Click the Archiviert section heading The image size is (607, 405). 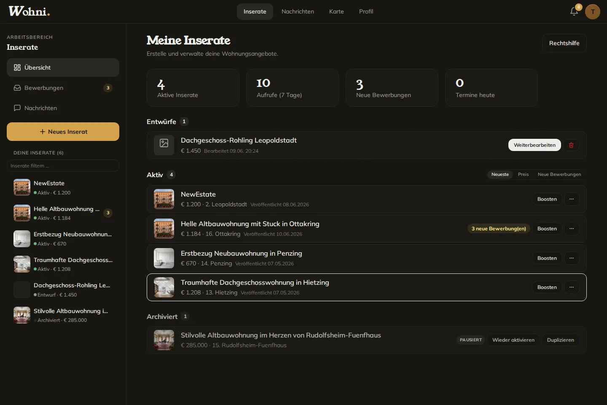pyautogui.click(x=162, y=316)
